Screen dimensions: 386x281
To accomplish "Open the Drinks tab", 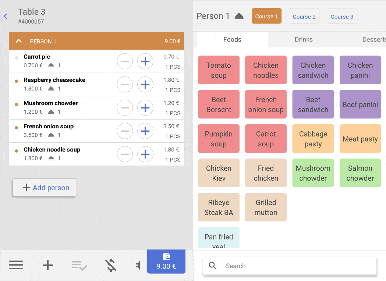I will pos(304,39).
